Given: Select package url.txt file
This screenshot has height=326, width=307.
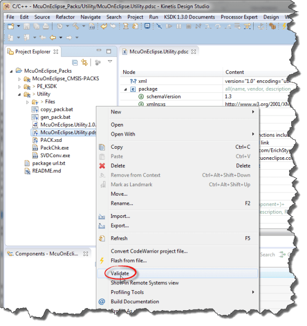Looking at the screenshot, I should point(48,163).
